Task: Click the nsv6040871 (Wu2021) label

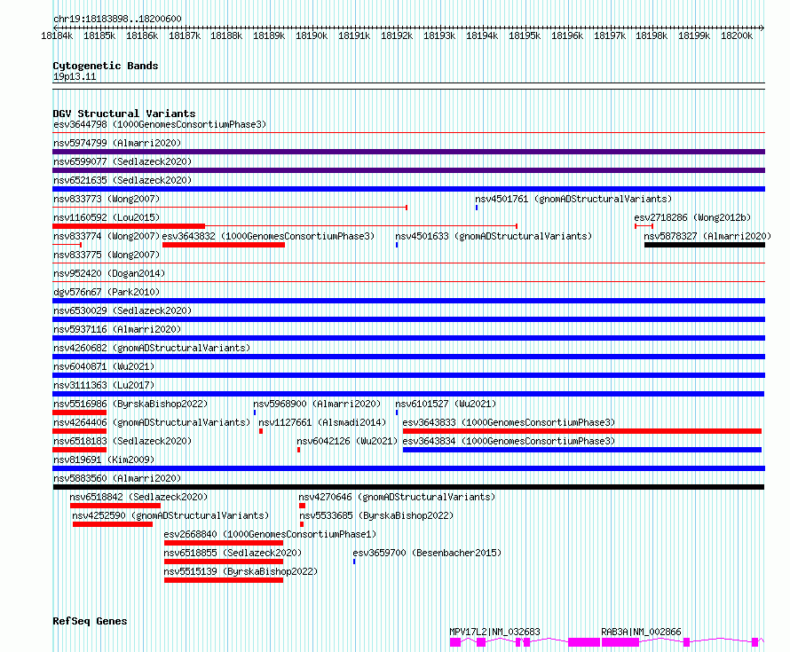Action: pyautogui.click(x=104, y=366)
